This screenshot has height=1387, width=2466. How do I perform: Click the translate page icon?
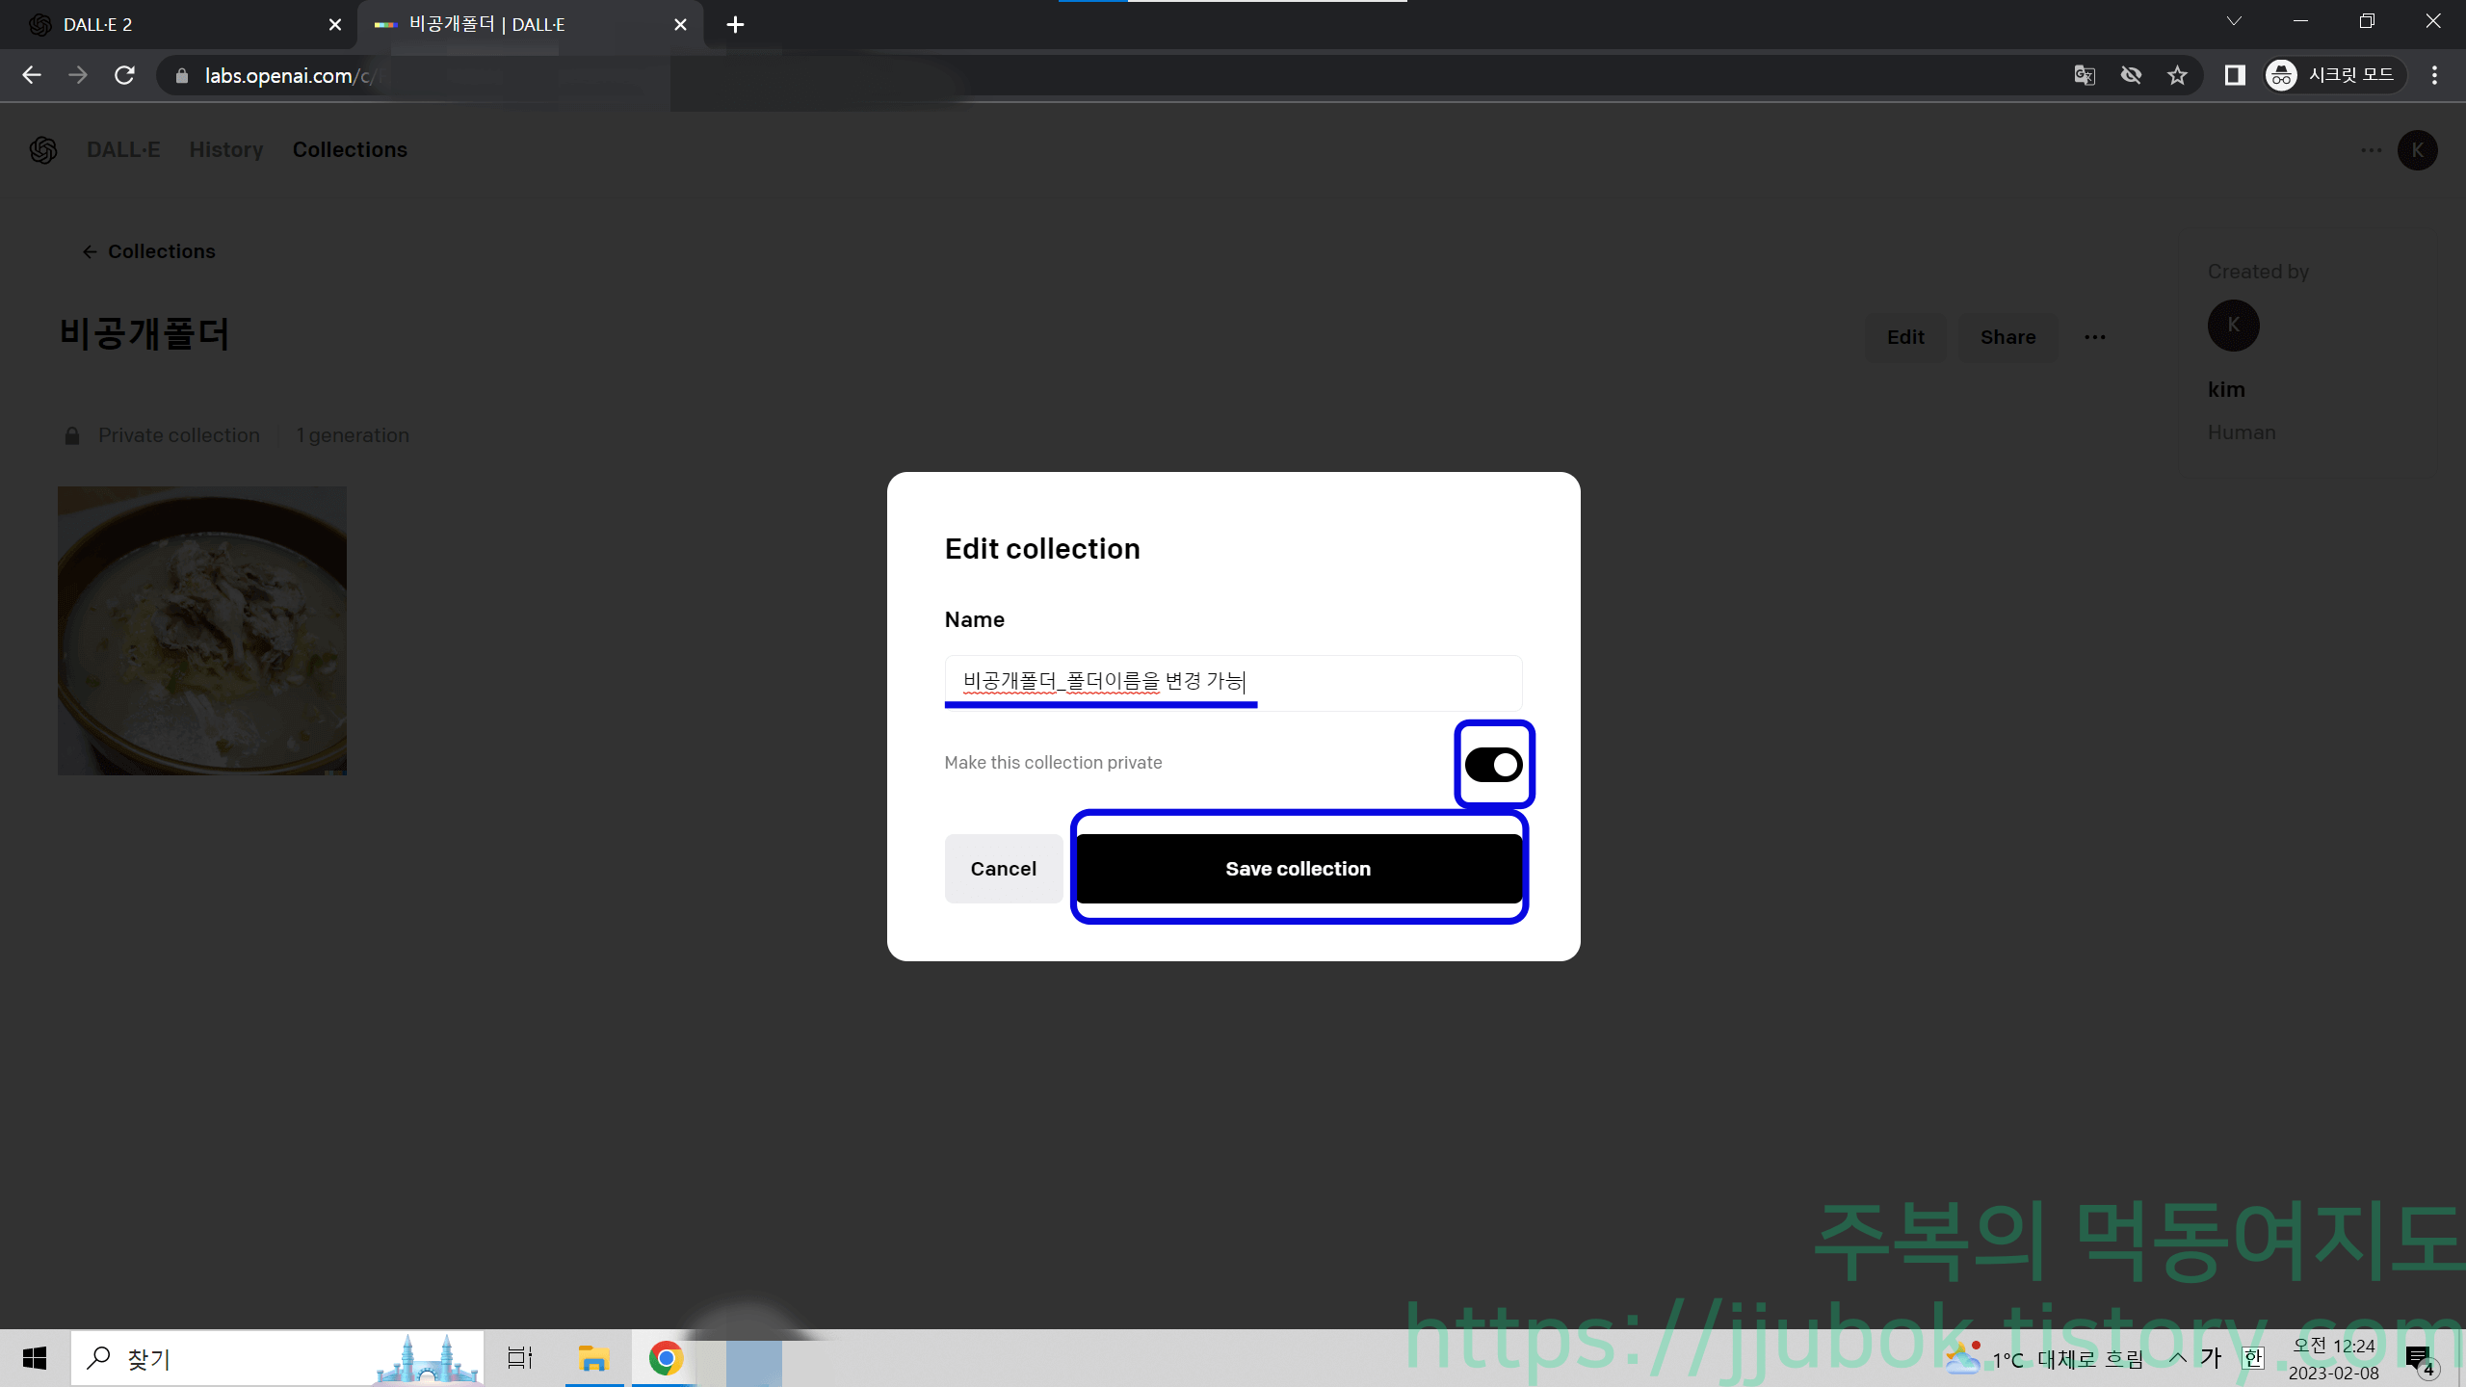pos(2085,75)
